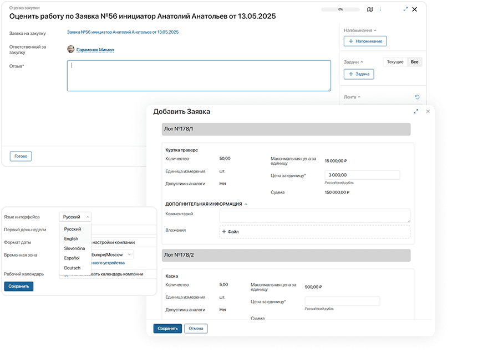Switch tasks filter to Все

click(x=415, y=62)
